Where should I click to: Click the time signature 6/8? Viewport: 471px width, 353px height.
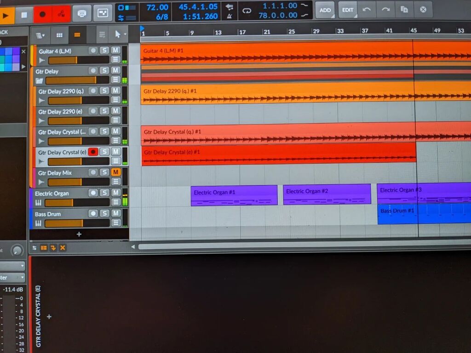coord(162,17)
